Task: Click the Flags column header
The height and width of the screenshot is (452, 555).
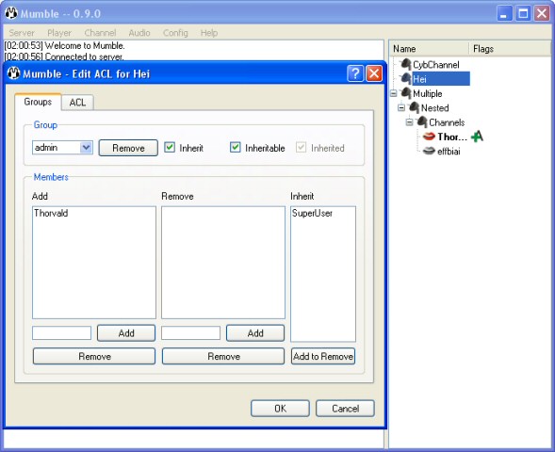Action: [x=510, y=48]
